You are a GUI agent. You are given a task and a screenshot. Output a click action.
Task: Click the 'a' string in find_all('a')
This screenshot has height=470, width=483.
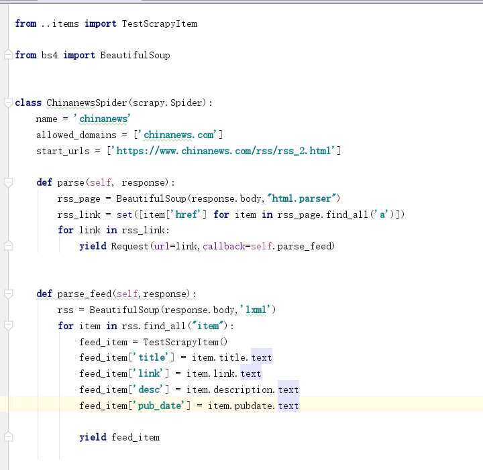(382, 215)
